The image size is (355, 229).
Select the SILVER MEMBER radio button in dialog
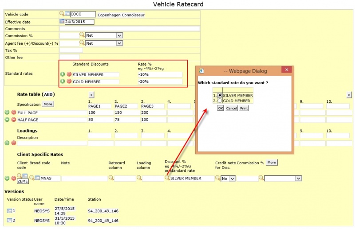click(x=220, y=95)
